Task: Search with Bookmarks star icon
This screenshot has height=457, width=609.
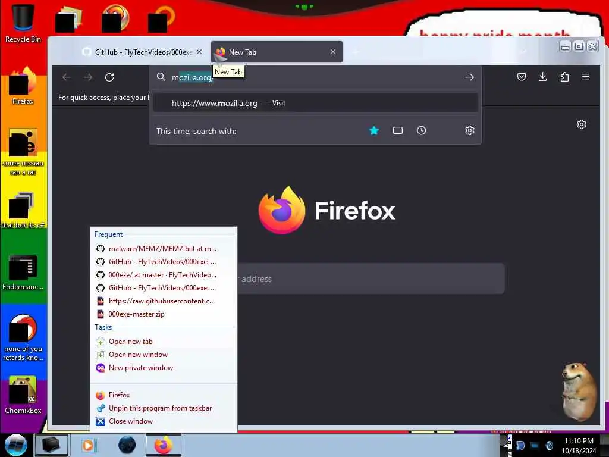Action: (374, 130)
